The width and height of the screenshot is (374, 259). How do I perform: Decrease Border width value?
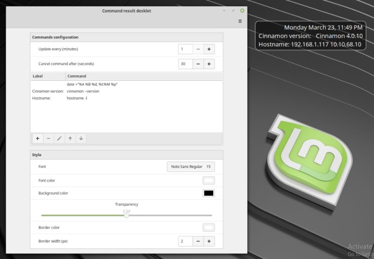(198, 241)
